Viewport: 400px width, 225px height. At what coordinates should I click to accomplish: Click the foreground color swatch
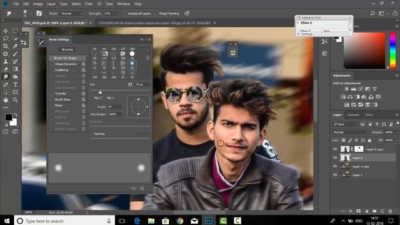[x=8, y=117]
